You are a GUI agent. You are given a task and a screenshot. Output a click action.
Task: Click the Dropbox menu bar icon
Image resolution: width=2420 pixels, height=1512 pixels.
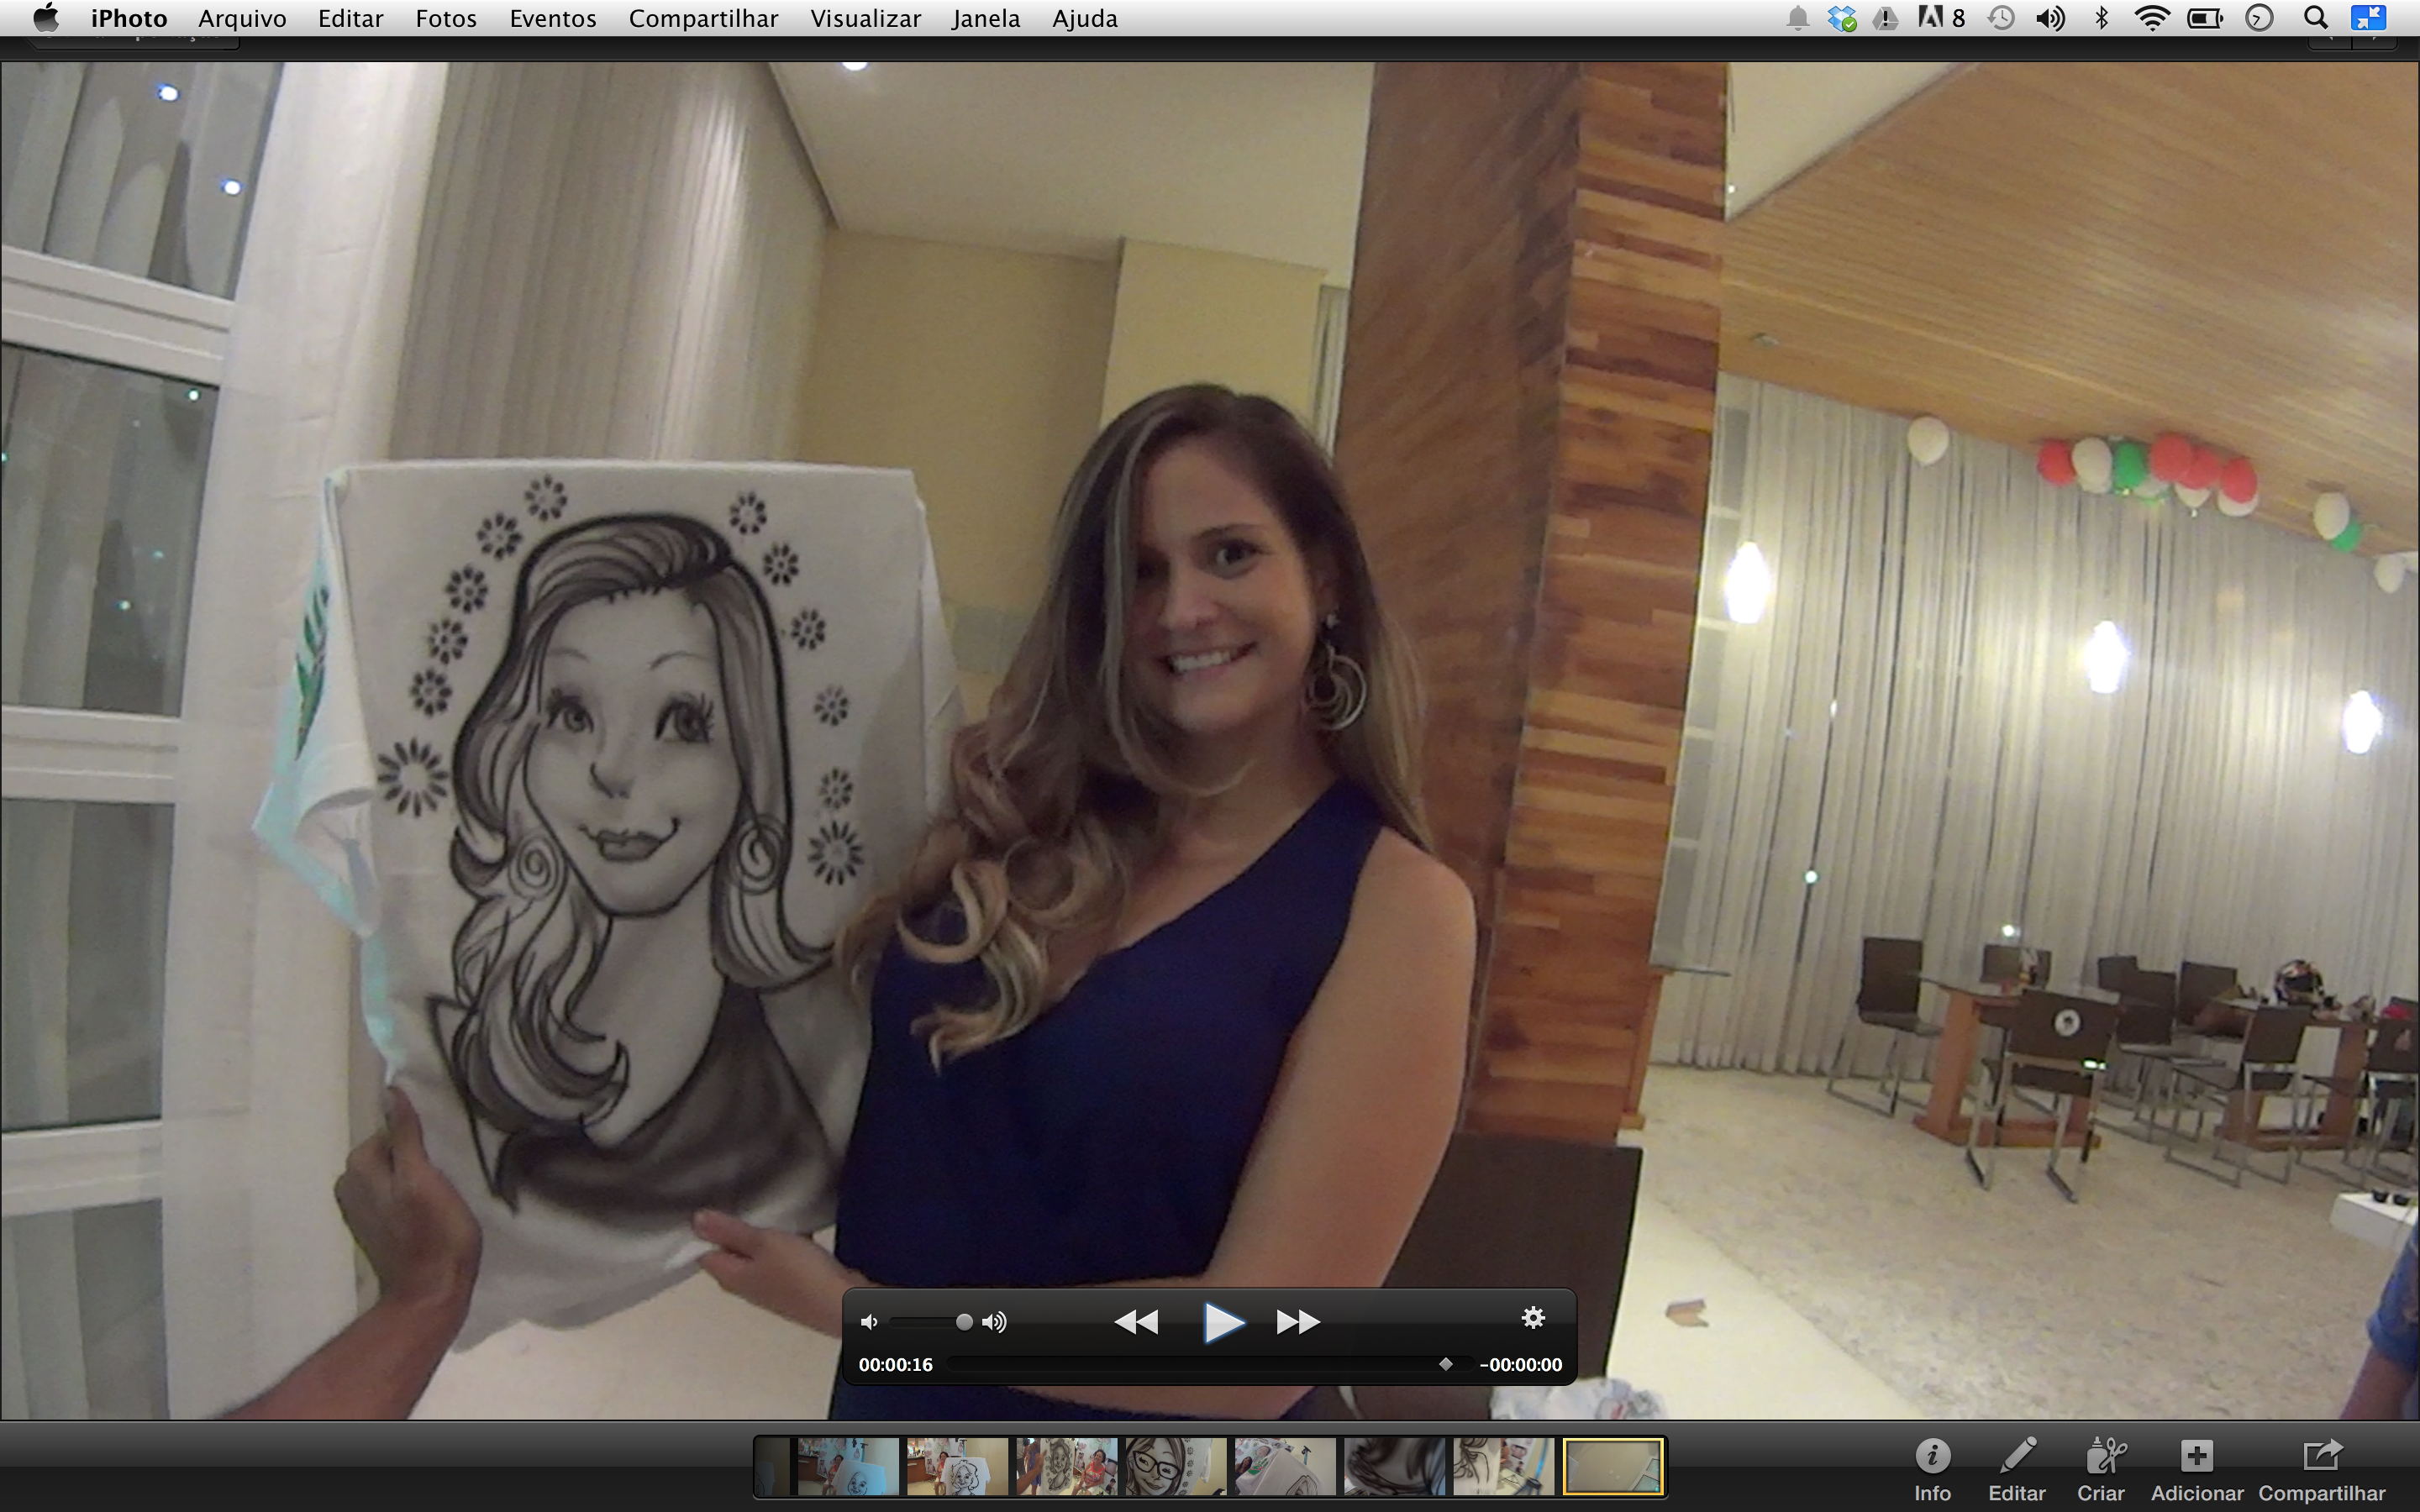[x=1842, y=18]
